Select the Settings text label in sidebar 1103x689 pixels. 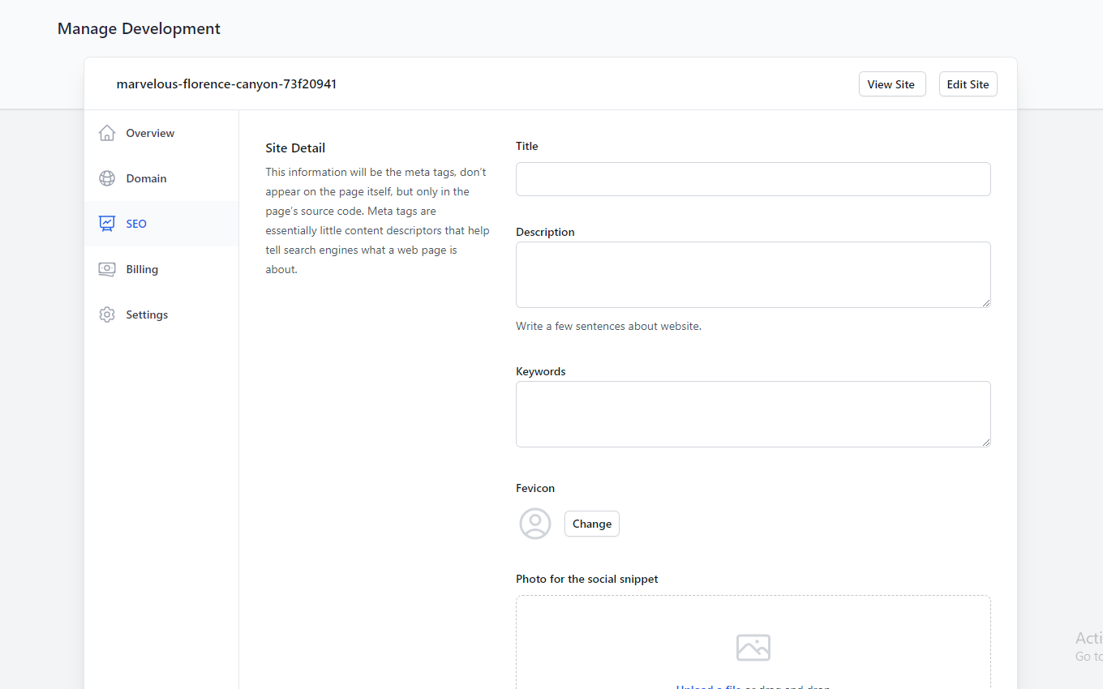147,315
